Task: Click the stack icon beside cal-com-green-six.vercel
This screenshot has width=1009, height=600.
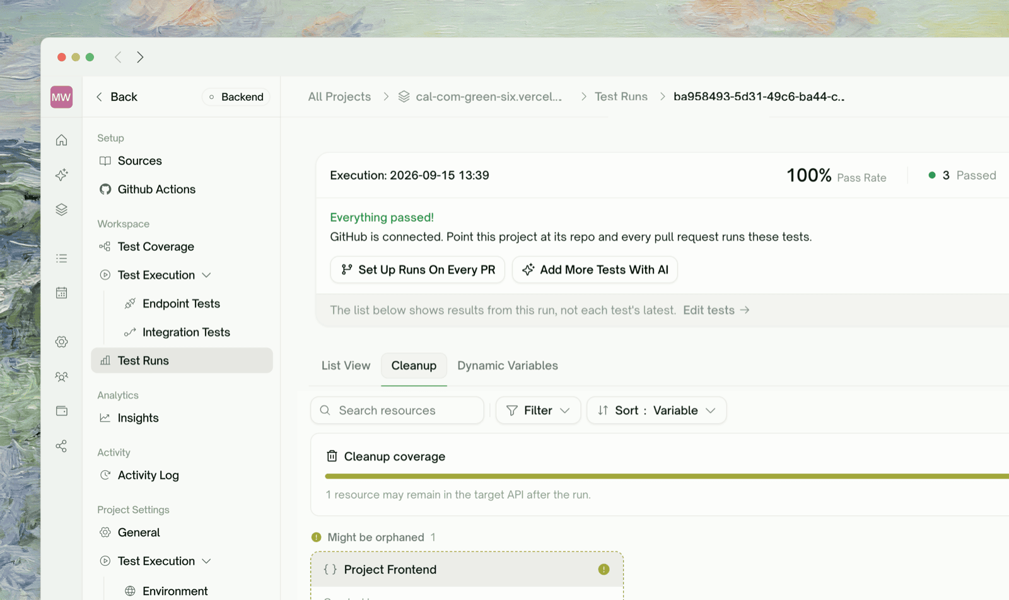Action: (x=404, y=96)
